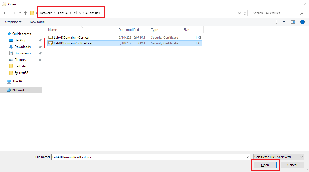Click the search magnifier icon
The height and width of the screenshot is (172, 309).
[x=302, y=13]
